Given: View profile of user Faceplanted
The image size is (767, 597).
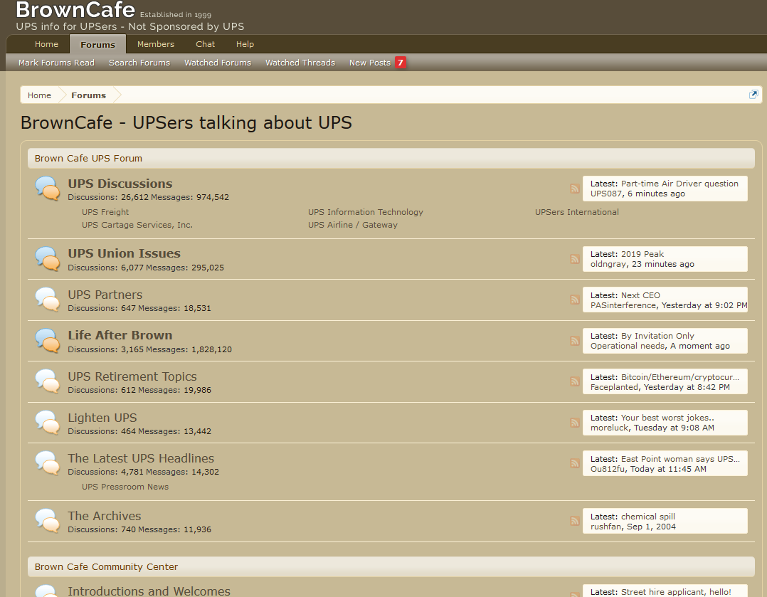Looking at the screenshot, I should click(615, 387).
